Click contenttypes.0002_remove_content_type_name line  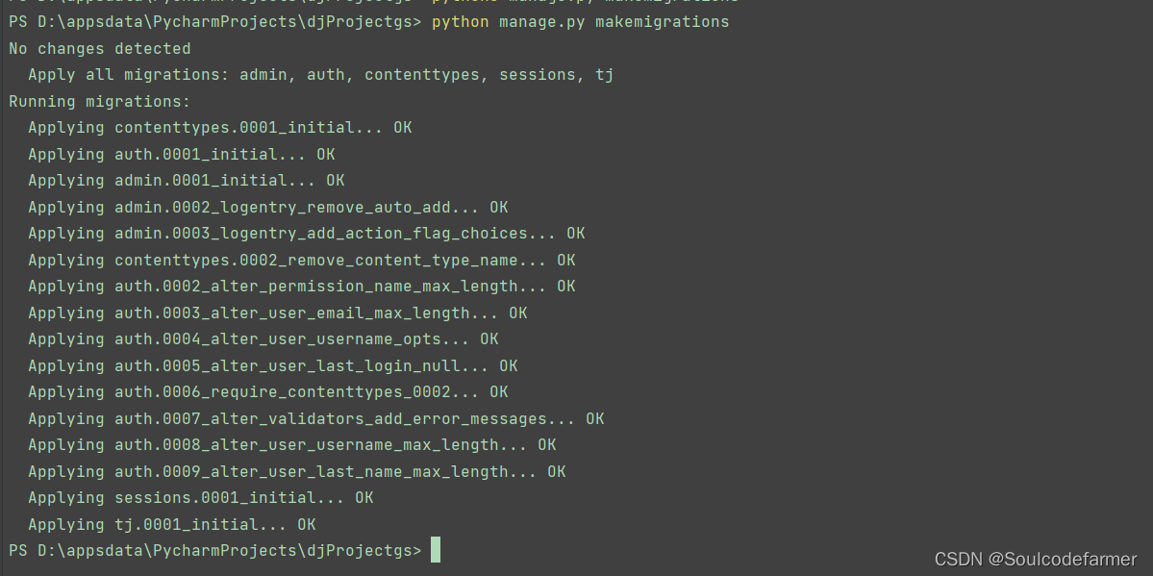click(x=302, y=261)
